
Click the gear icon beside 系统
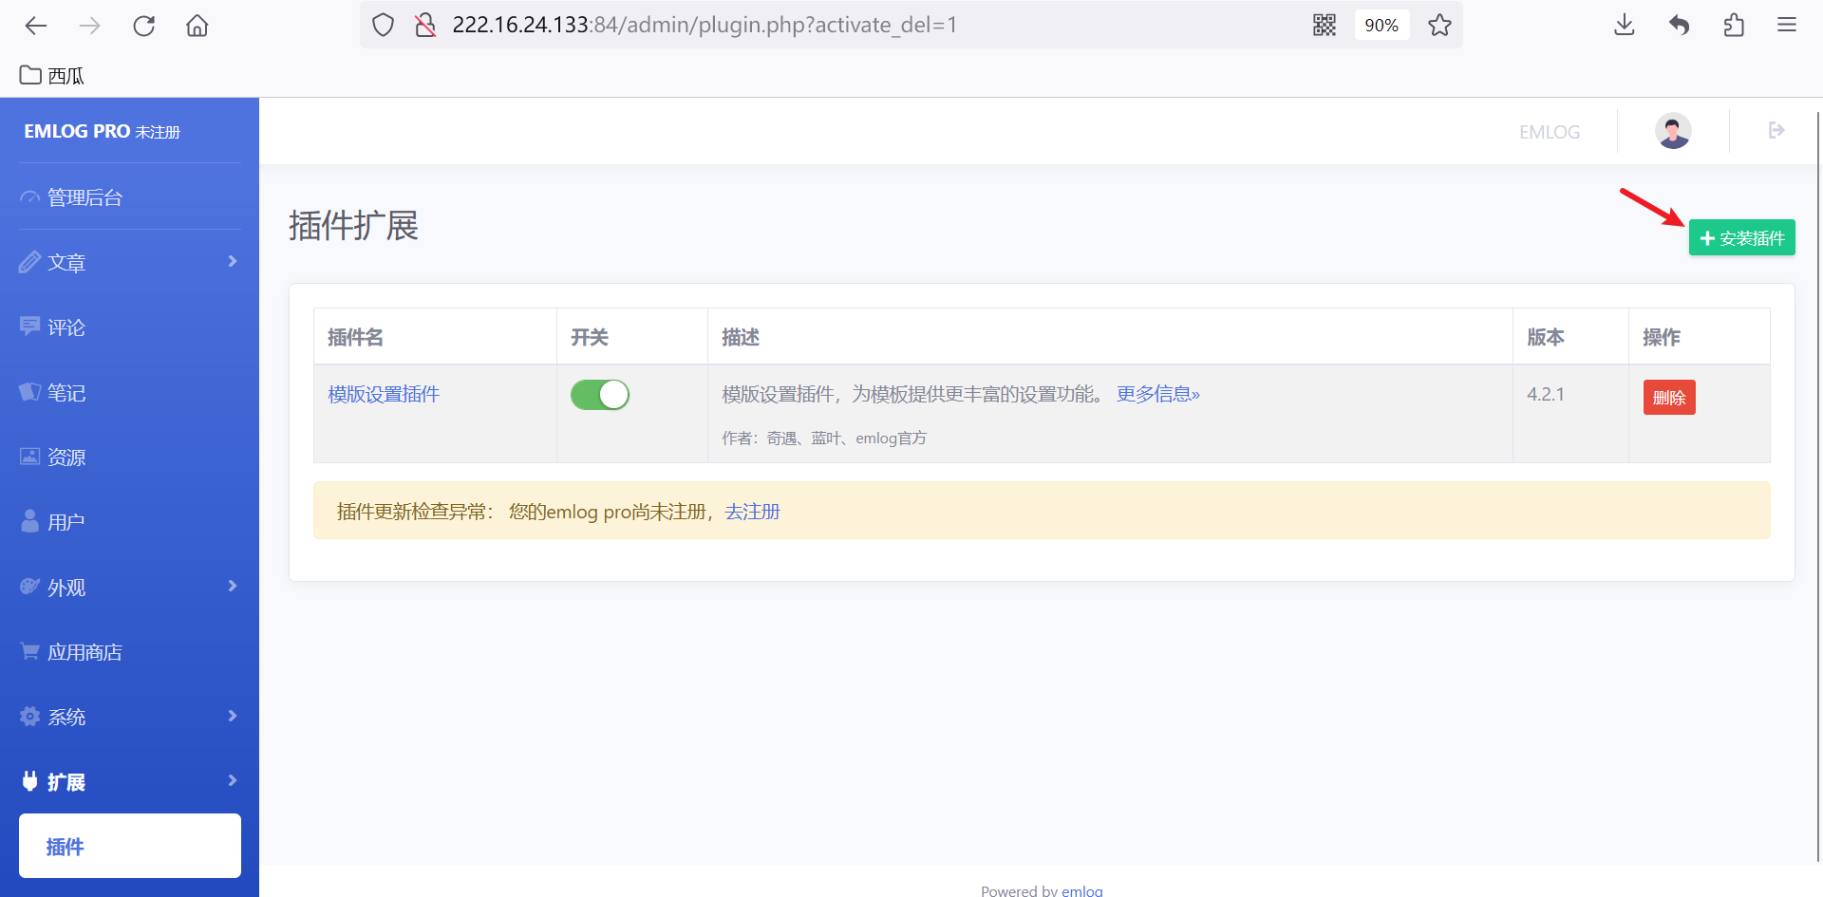(30, 717)
